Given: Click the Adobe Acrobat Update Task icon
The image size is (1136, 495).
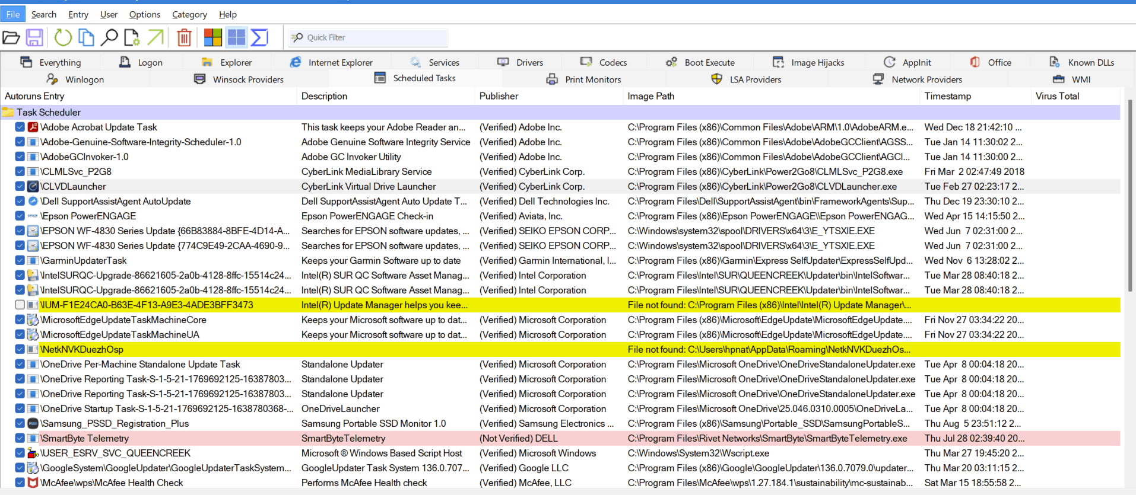Looking at the screenshot, I should point(33,127).
